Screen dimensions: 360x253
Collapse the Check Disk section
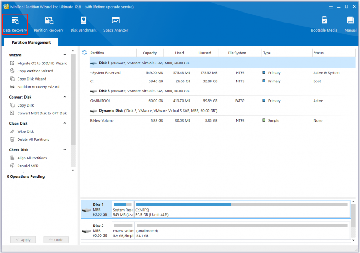[65, 150]
